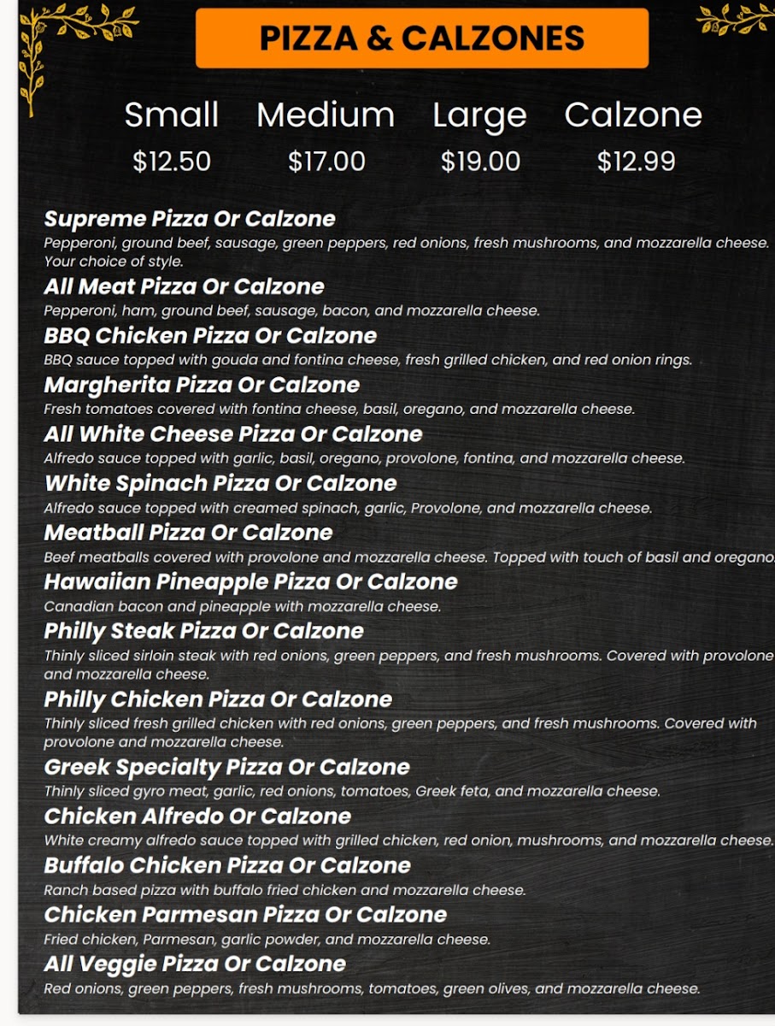Click the $12.50 small price
775x1026 pixels.
click(x=172, y=162)
